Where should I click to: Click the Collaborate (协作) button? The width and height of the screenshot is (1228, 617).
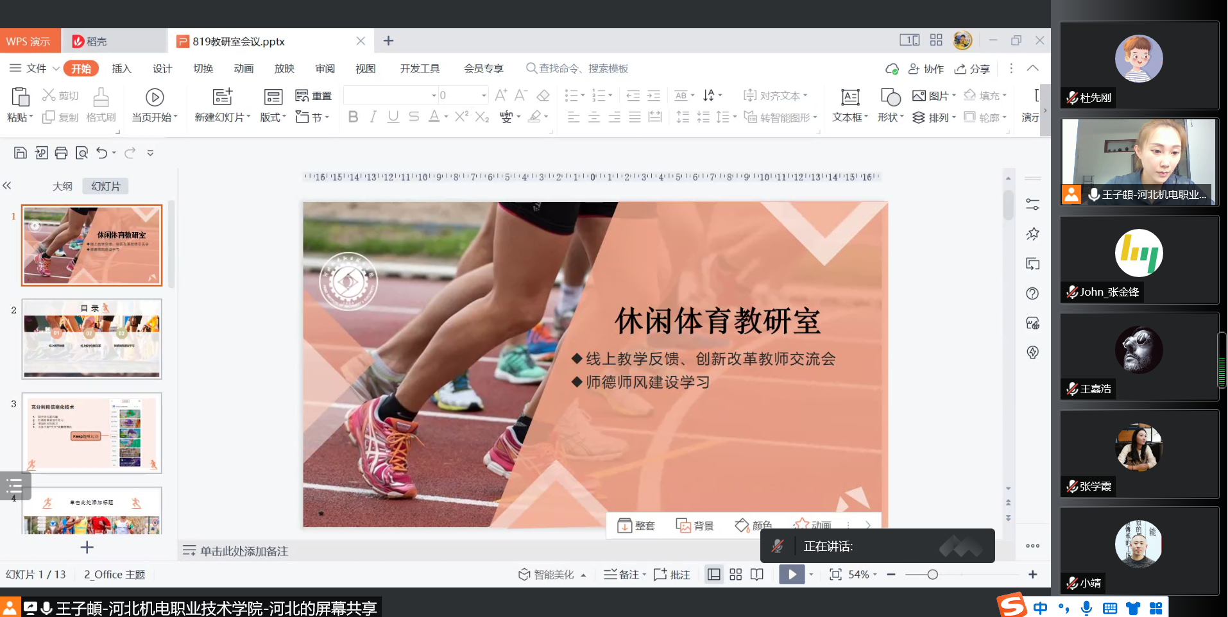(x=926, y=69)
